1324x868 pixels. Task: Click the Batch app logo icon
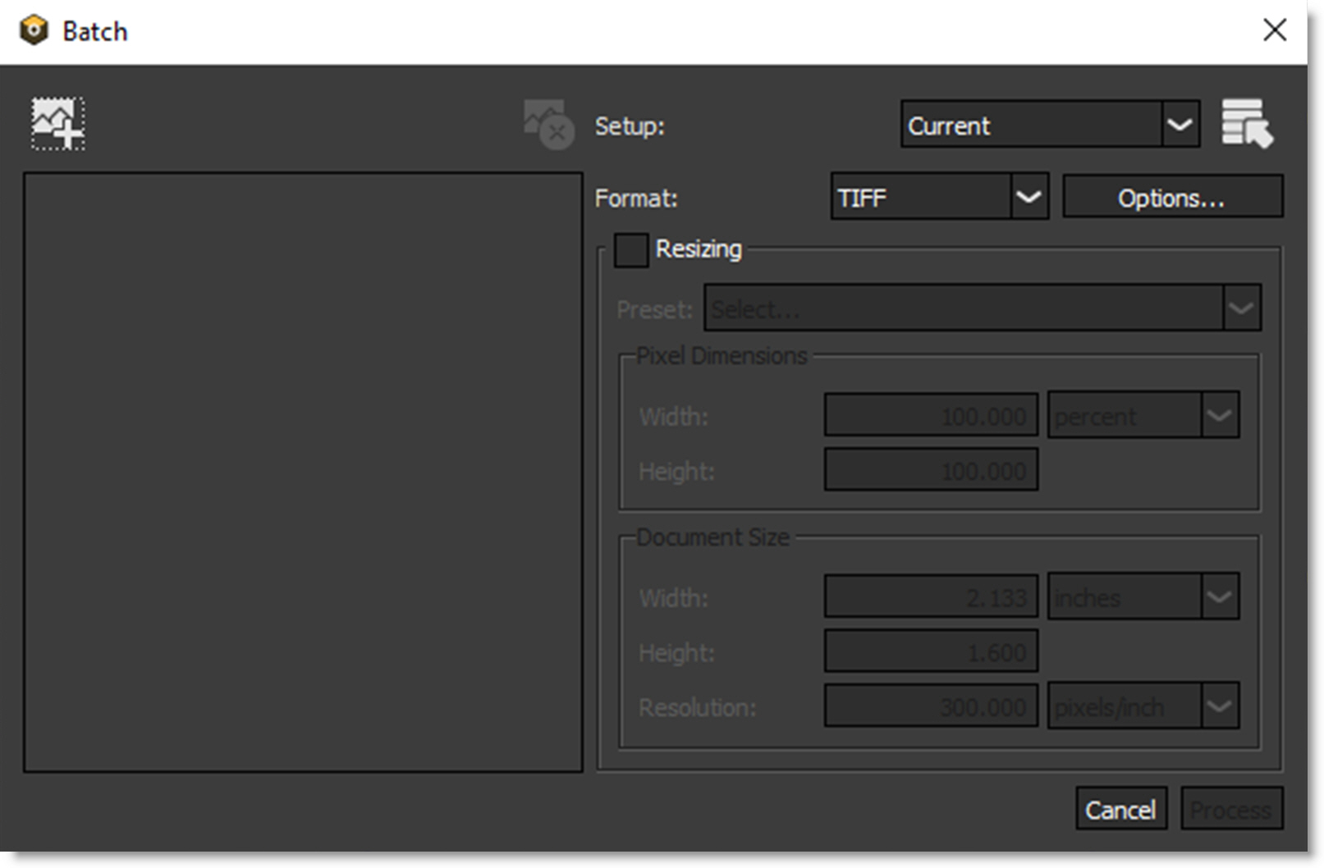[x=34, y=30]
